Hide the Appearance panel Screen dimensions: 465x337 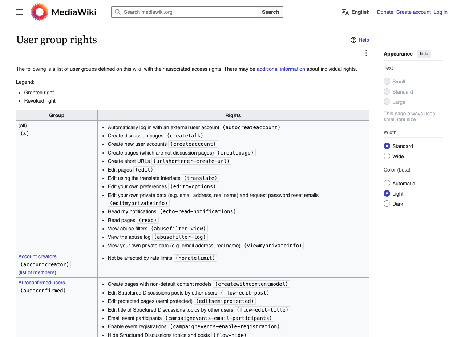424,54
